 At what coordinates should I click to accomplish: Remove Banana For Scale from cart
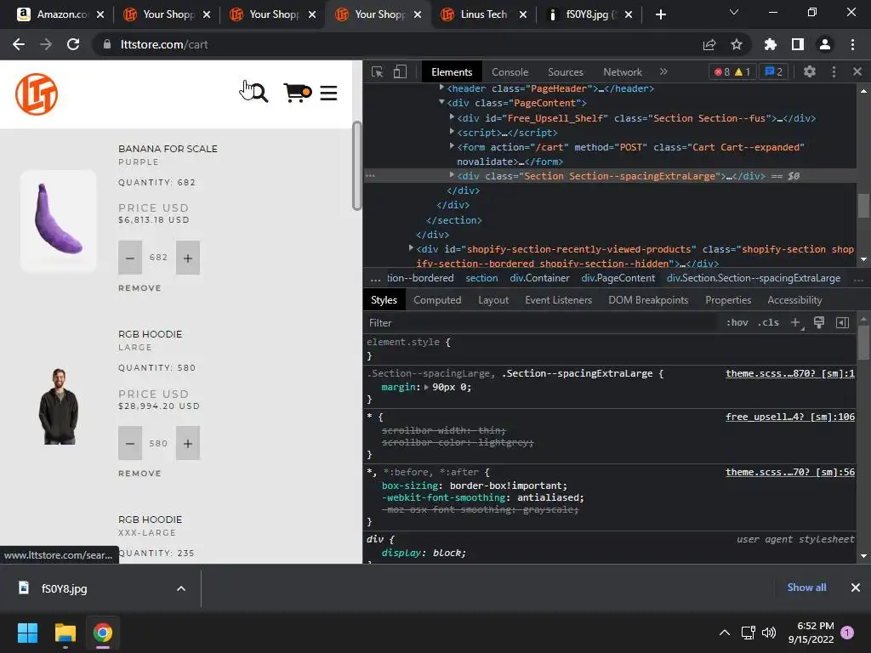(139, 287)
